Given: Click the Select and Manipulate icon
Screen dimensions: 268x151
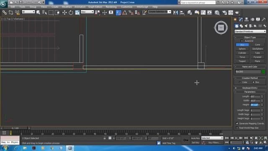Looking at the screenshot, I should point(104,13).
